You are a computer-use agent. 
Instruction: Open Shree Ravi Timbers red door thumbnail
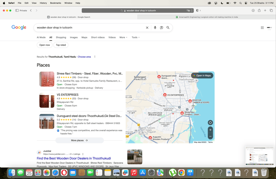coord(47,79)
